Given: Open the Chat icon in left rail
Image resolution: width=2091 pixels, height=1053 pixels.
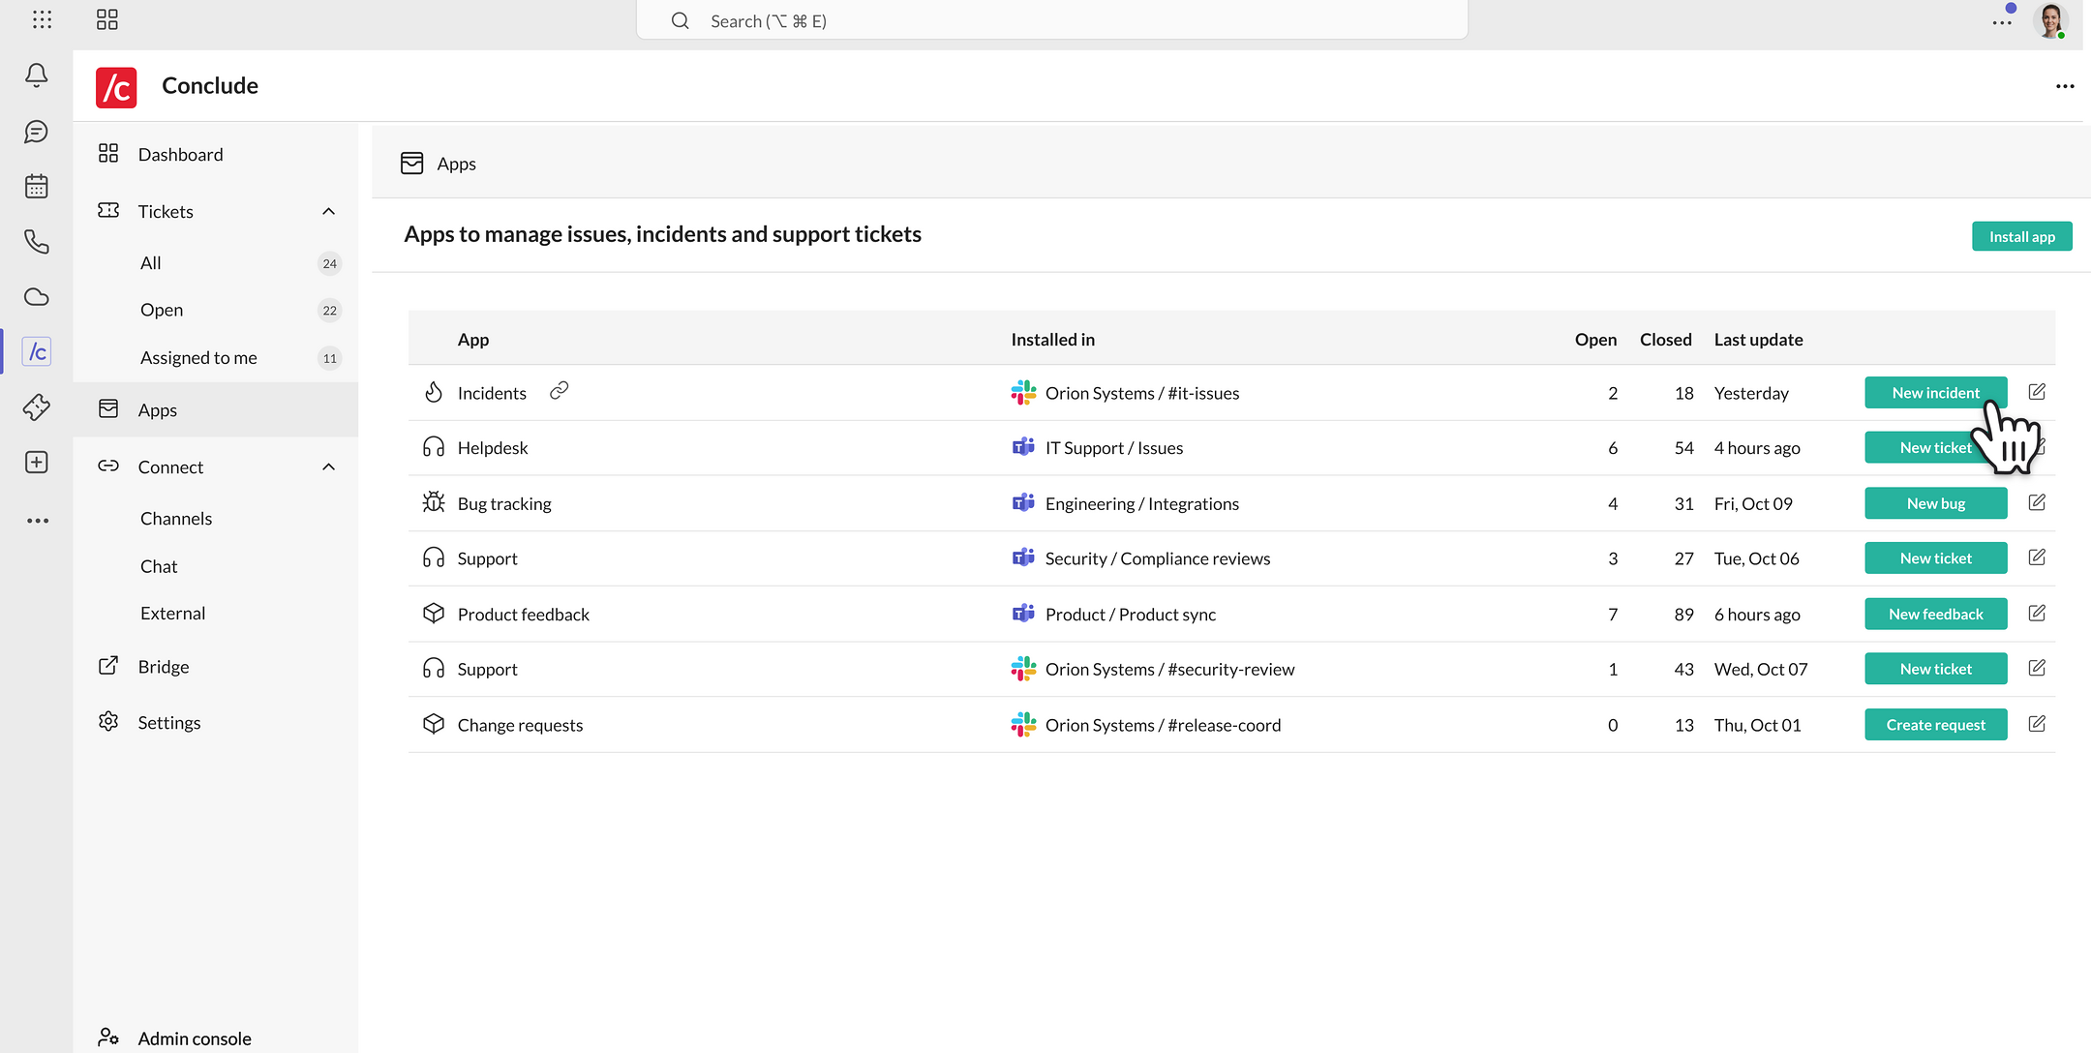Looking at the screenshot, I should point(37,132).
